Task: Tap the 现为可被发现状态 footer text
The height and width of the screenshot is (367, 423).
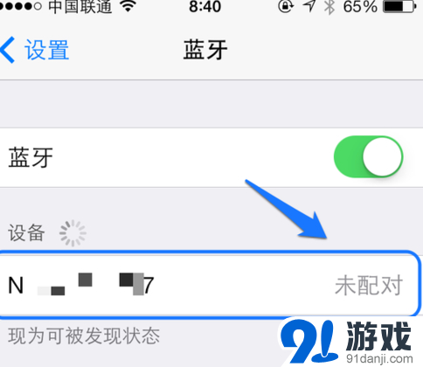Action: pyautogui.click(x=84, y=336)
